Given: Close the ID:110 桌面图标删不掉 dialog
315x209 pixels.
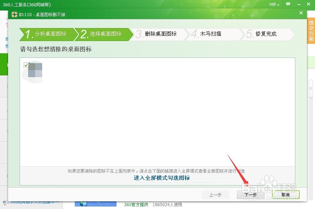Looking at the screenshot, I should pyautogui.click(x=301, y=13).
